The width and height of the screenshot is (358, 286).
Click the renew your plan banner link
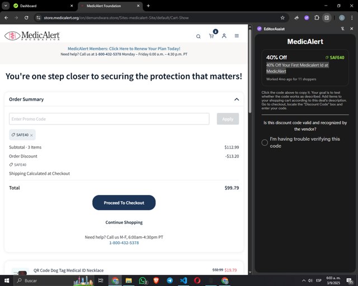pyautogui.click(x=124, y=49)
